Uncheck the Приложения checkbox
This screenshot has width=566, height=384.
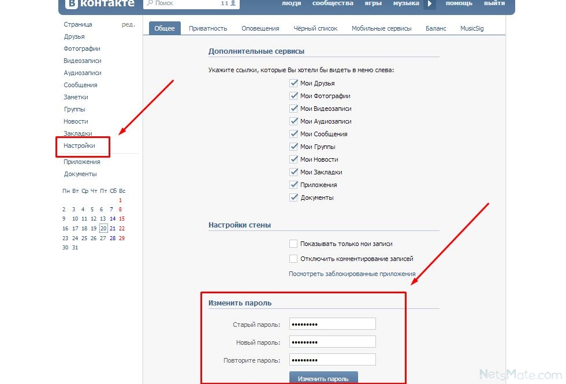click(x=293, y=184)
